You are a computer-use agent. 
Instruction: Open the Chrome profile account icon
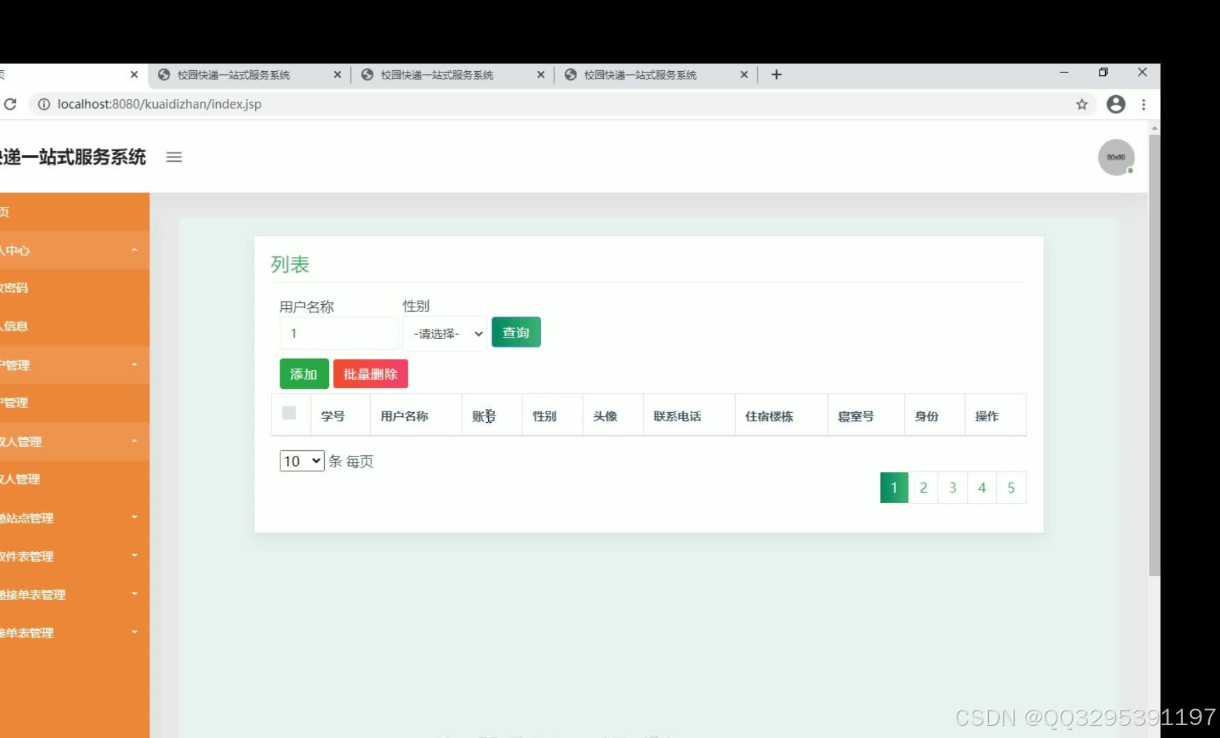click(1116, 104)
